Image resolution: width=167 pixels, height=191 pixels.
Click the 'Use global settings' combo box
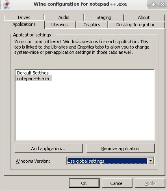tap(110, 161)
